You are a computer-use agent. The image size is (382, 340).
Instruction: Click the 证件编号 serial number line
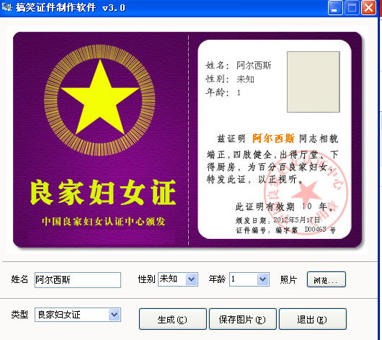(285, 230)
